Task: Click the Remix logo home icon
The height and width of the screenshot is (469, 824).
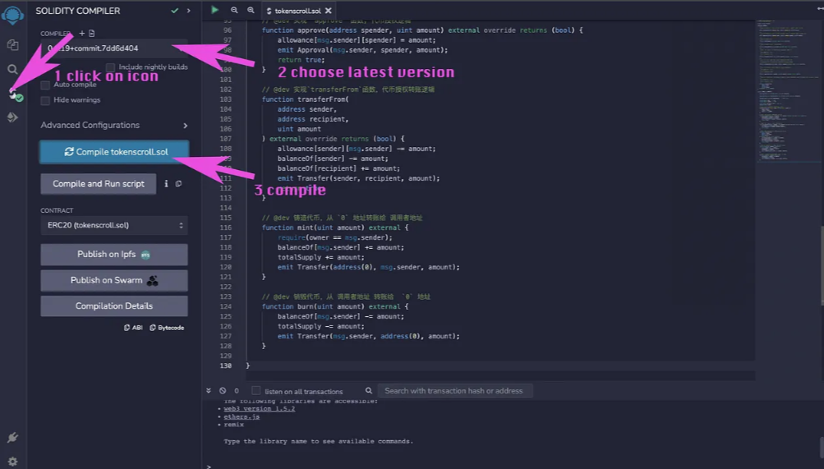Action: pyautogui.click(x=12, y=15)
